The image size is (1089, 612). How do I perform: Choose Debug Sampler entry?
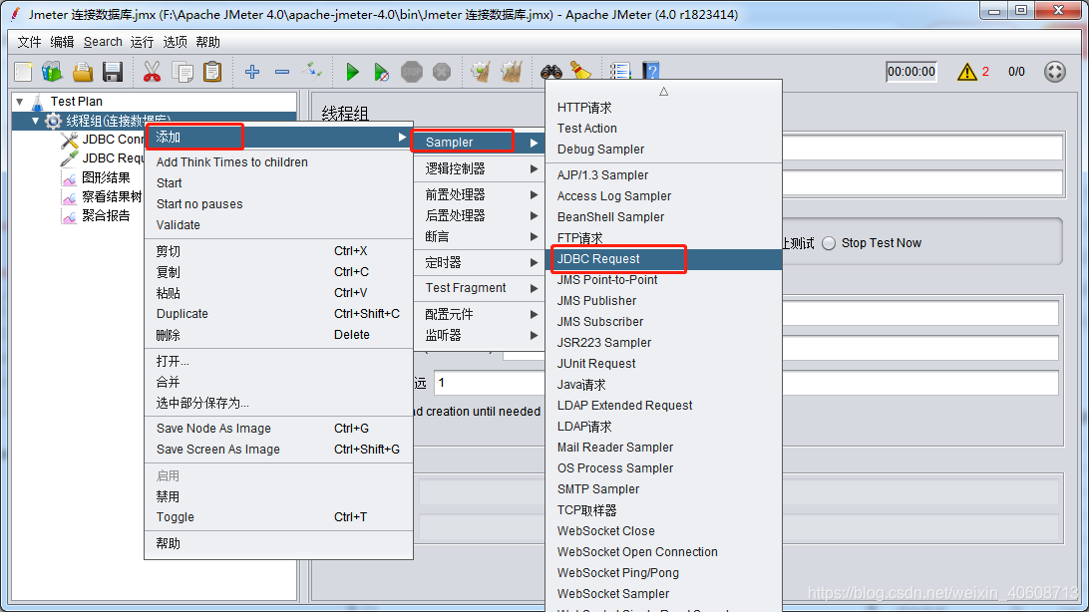click(664, 150)
